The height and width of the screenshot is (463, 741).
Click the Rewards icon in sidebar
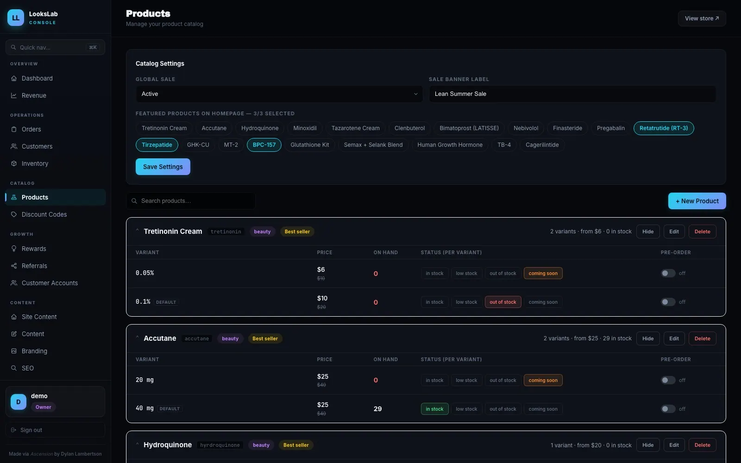14,249
